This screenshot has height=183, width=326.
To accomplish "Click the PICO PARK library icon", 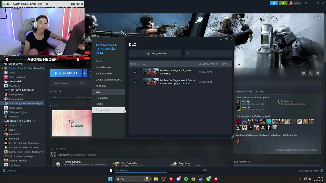I will (x=6, y=86).
